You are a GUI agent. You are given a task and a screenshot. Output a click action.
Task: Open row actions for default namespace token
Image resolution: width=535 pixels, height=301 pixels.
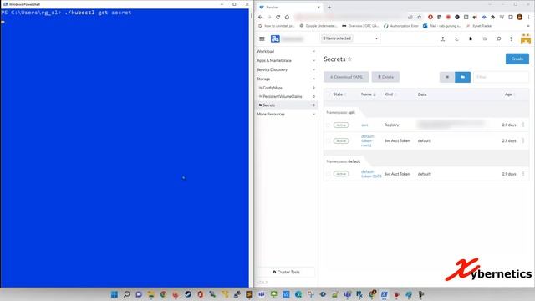tap(523, 174)
